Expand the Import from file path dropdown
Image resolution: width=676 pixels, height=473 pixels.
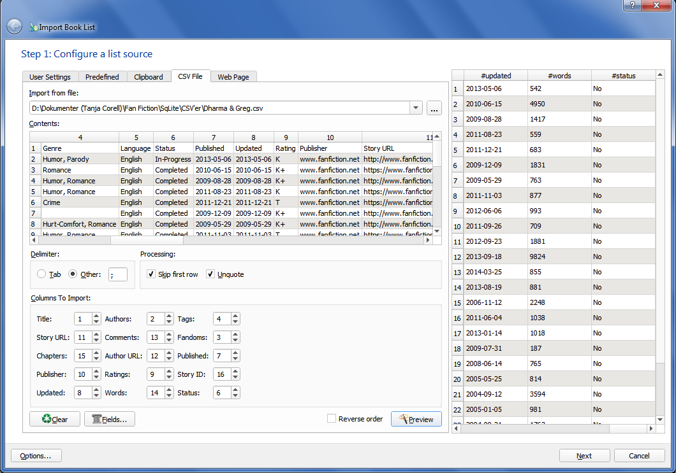pyautogui.click(x=416, y=108)
